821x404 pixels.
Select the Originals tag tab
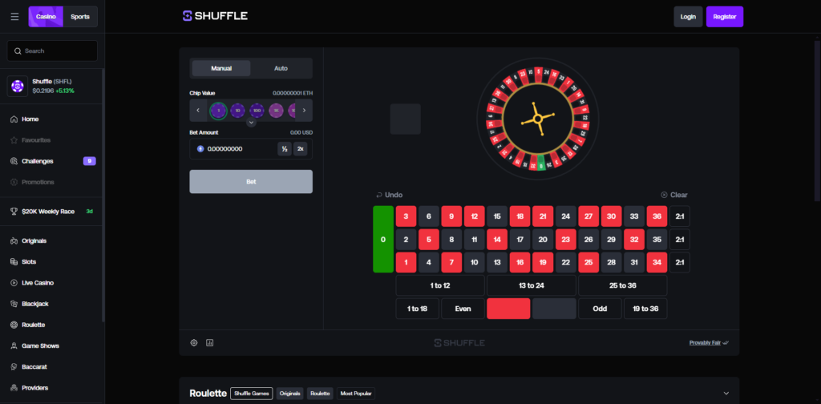tap(290, 394)
